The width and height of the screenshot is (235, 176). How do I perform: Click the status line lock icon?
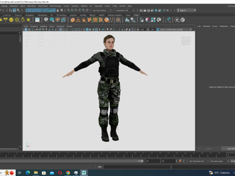58,10
